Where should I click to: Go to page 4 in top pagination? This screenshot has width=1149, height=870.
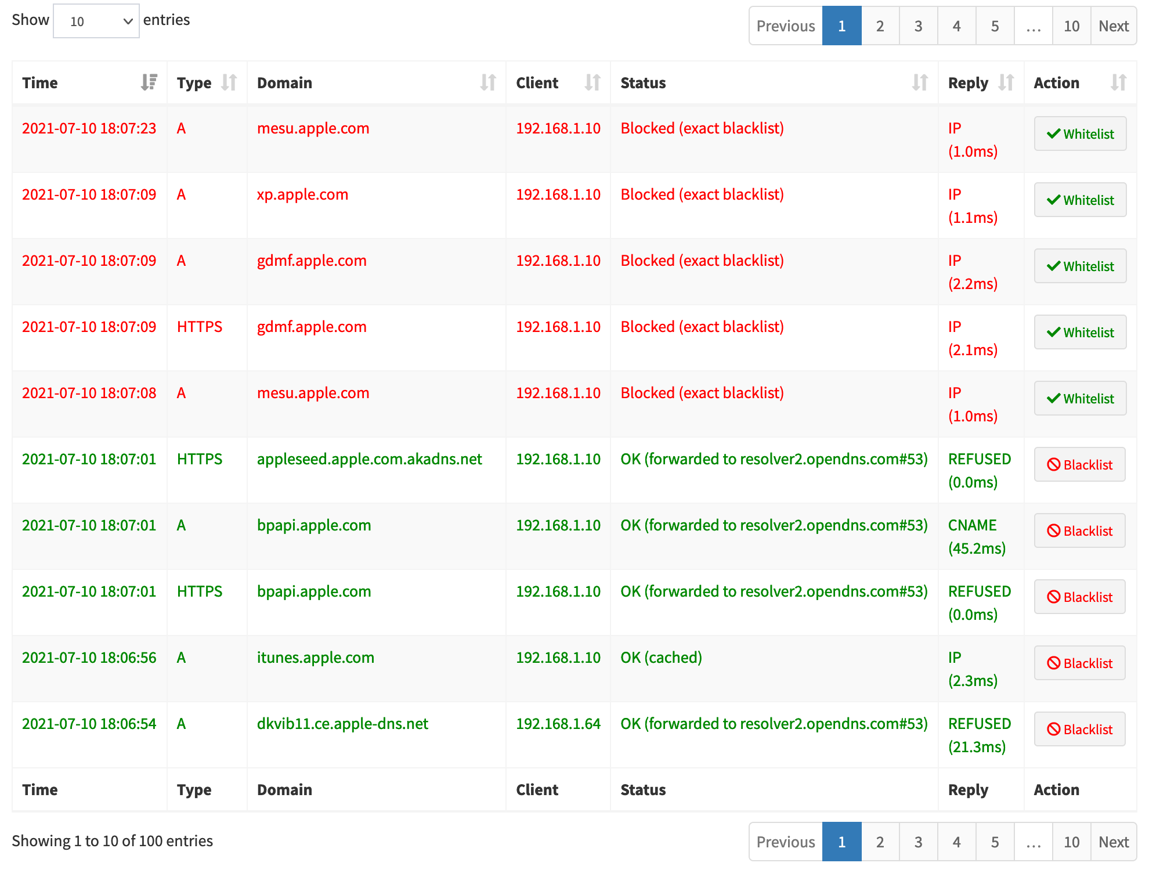click(957, 26)
